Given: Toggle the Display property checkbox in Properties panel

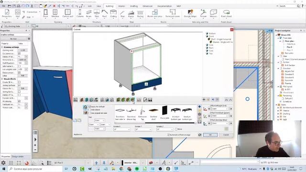Looking at the screenshot, I should point(19,73).
